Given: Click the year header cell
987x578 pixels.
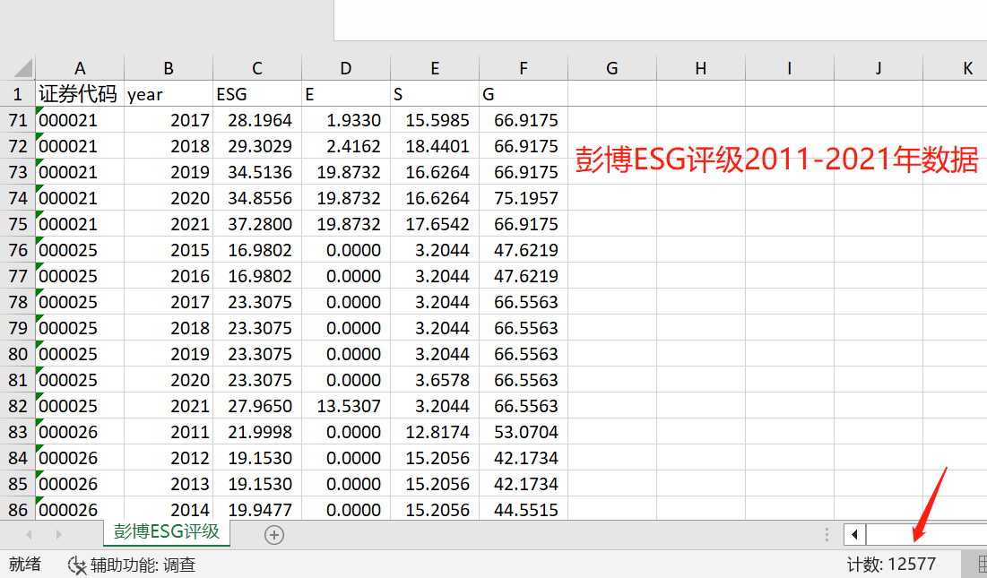Looking at the screenshot, I should click(x=169, y=94).
